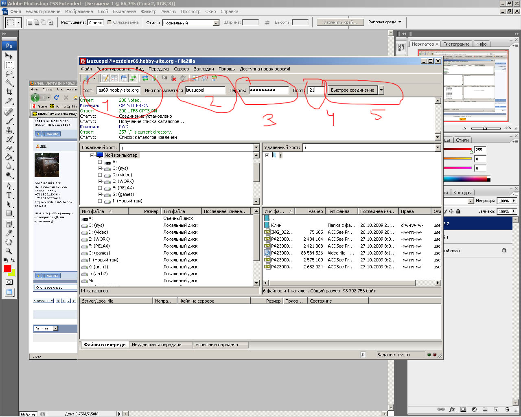Open the Доступна новая версия! menu
This screenshot has height=417, width=521.
pyautogui.click(x=265, y=69)
